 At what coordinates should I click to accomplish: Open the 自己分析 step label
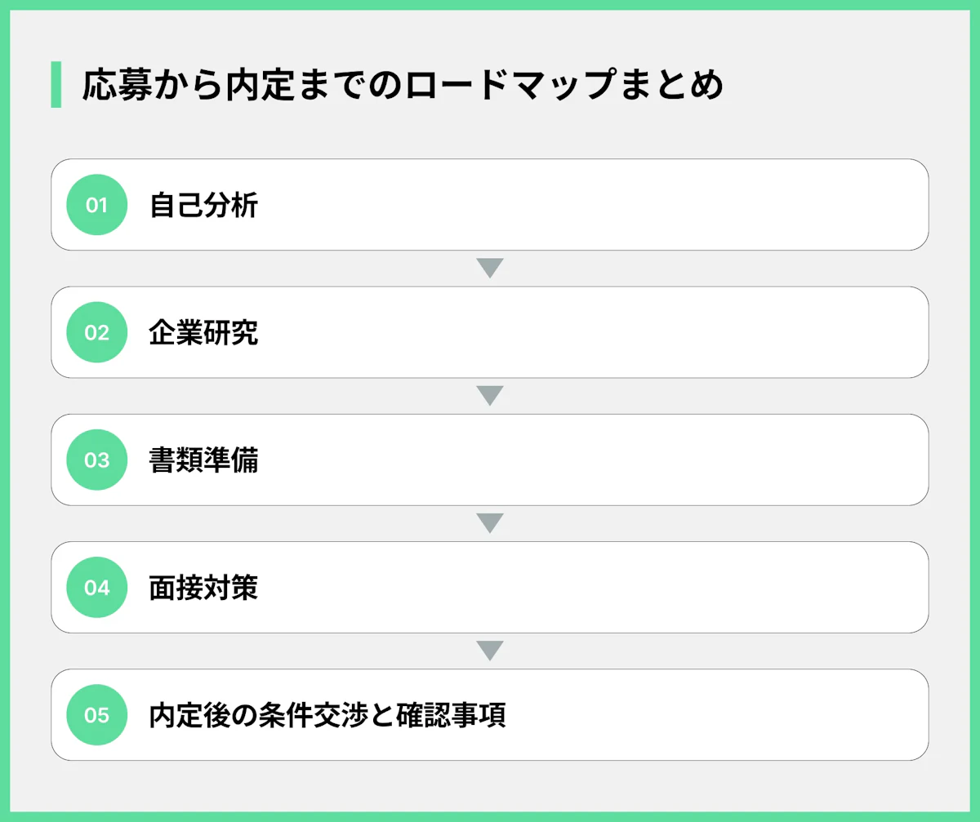203,205
